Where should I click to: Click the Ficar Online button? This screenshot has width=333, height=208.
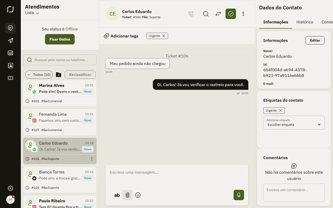pos(60,39)
